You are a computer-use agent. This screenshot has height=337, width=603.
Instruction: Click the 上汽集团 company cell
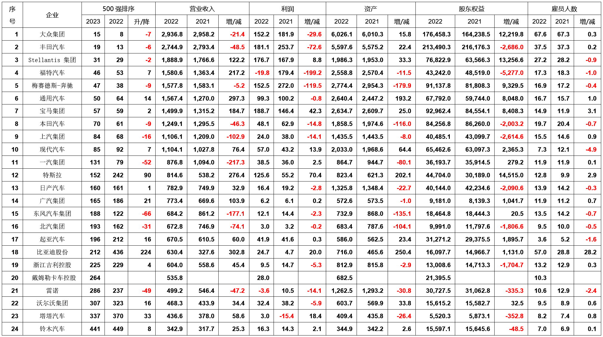[52, 137]
